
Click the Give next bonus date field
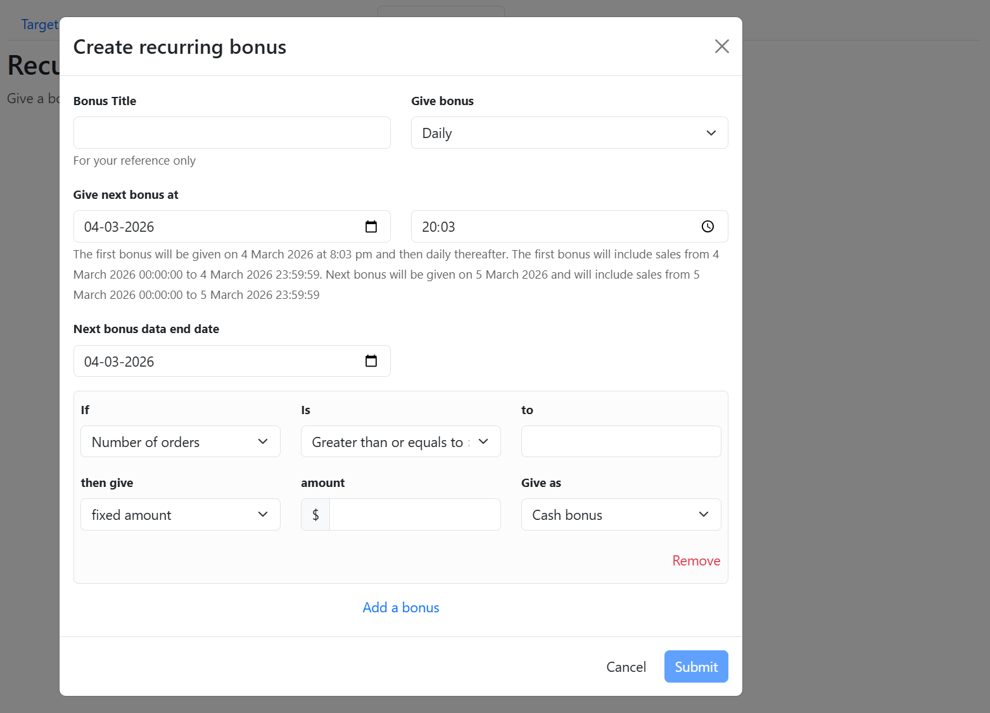(x=215, y=227)
